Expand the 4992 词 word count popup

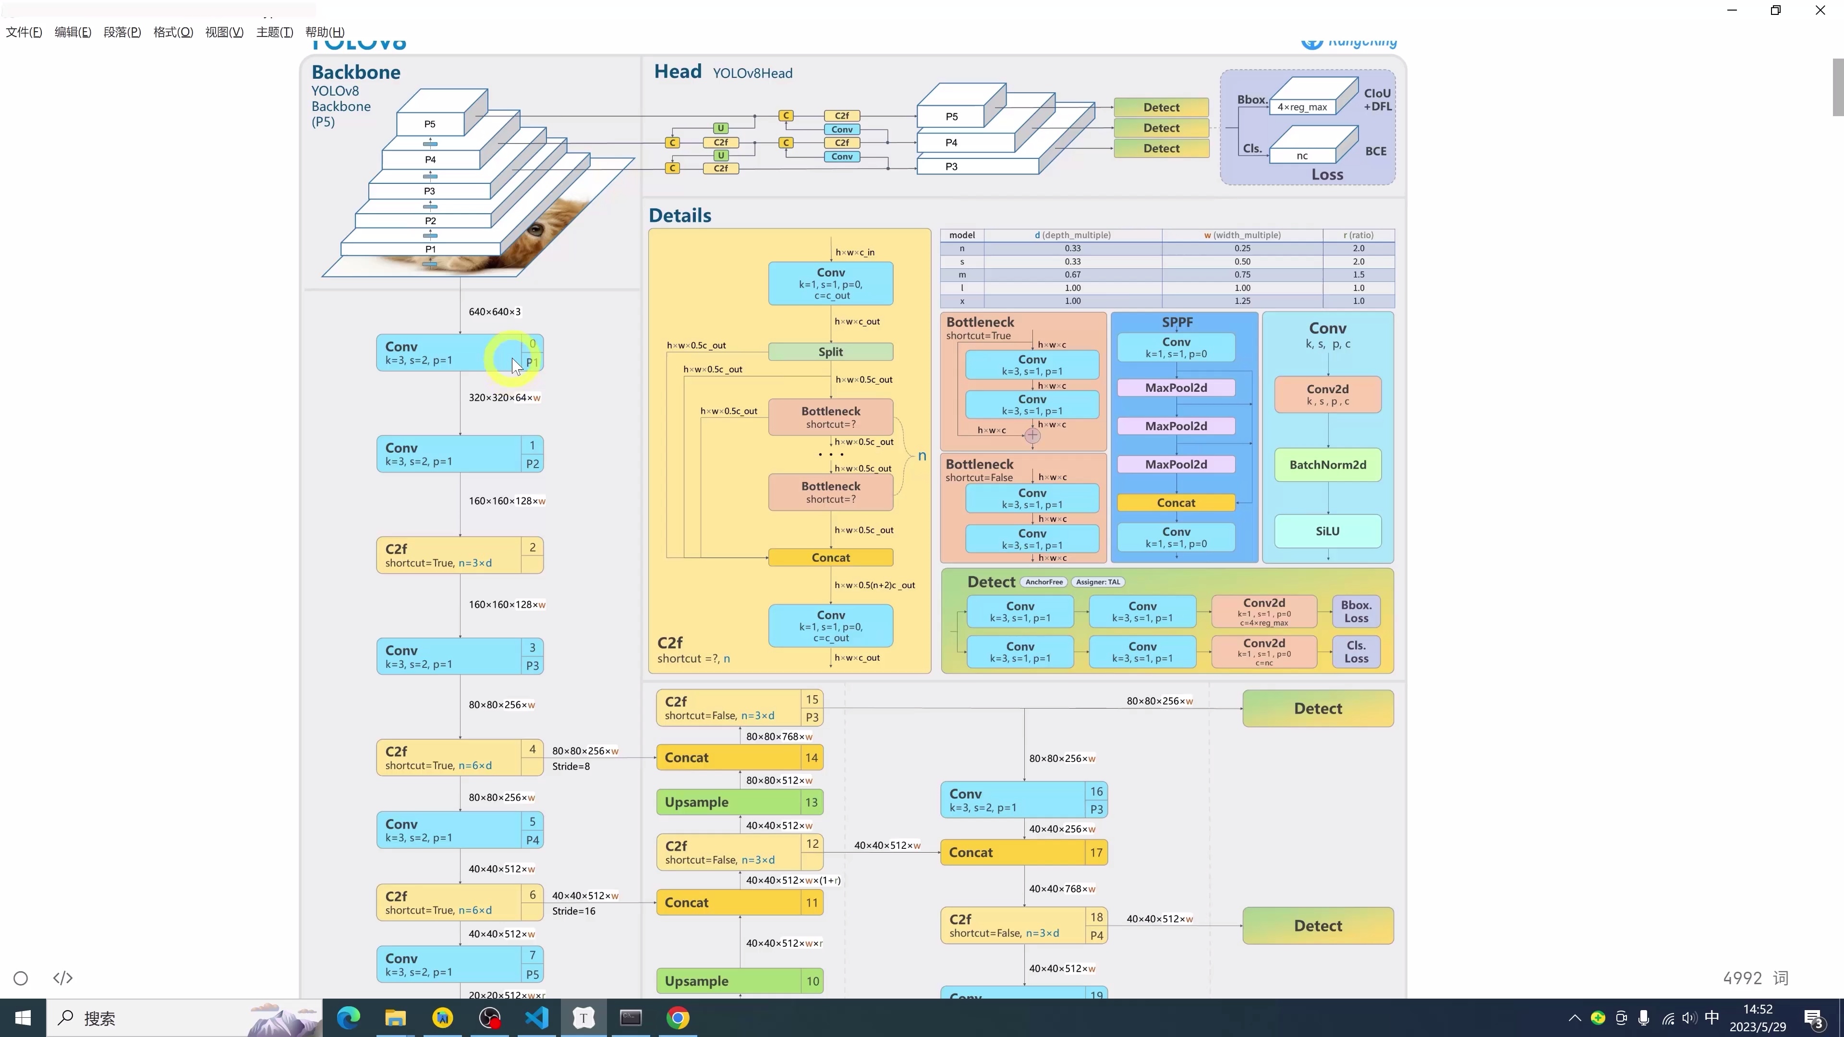(x=1755, y=978)
